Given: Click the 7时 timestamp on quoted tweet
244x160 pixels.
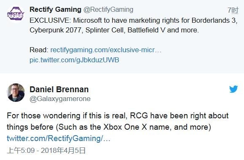Looking at the screenshot, I should 233,10.
